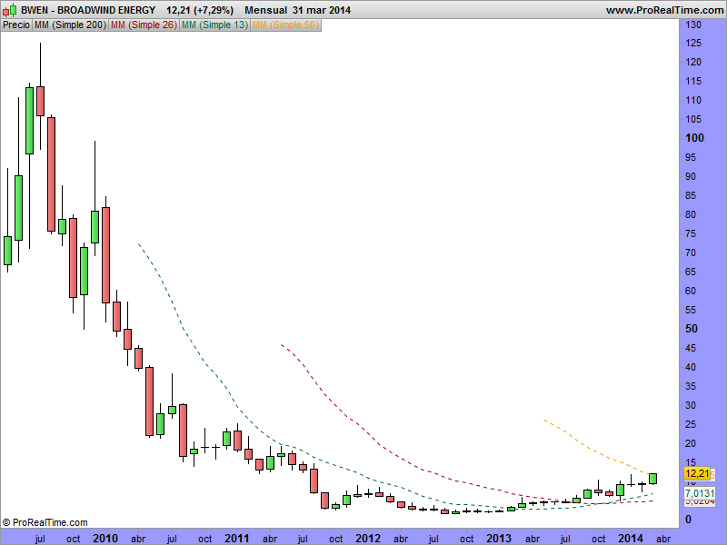Click the 130 level on price scale

click(x=693, y=25)
